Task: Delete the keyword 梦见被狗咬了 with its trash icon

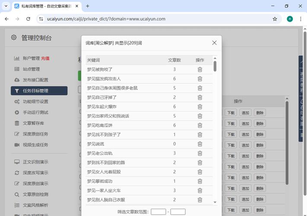Action: (199, 70)
